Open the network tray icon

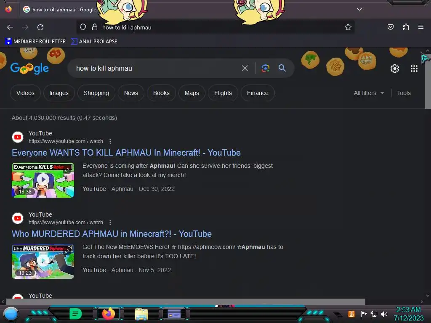pyautogui.click(x=374, y=314)
